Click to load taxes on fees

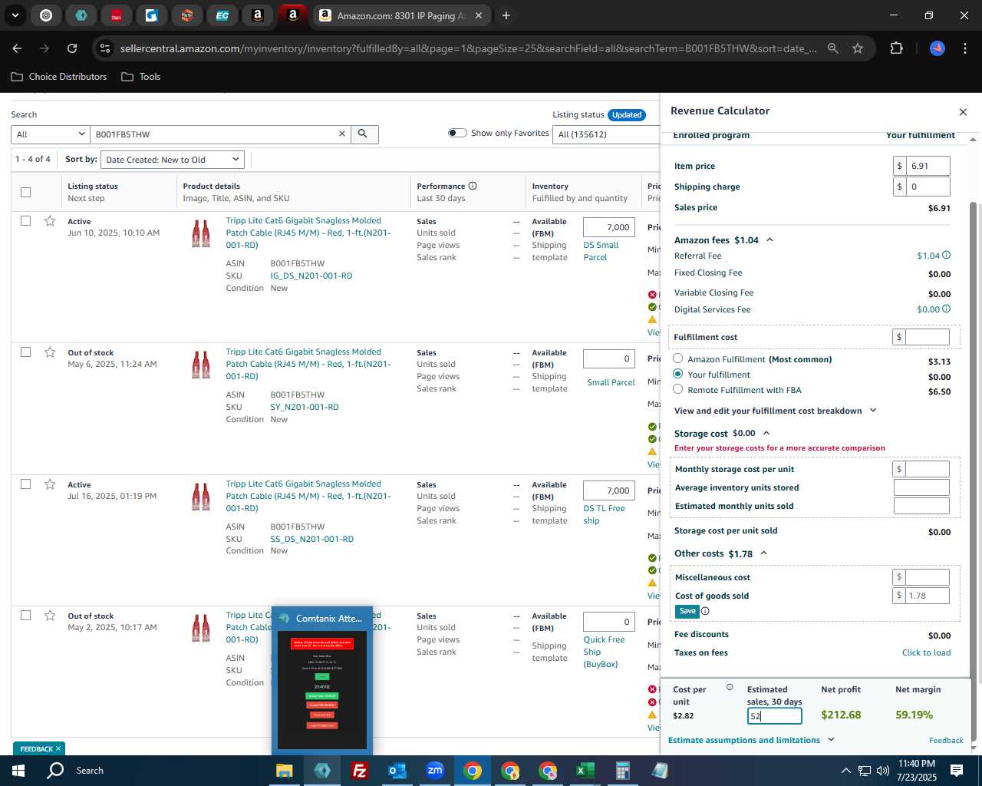tap(926, 652)
